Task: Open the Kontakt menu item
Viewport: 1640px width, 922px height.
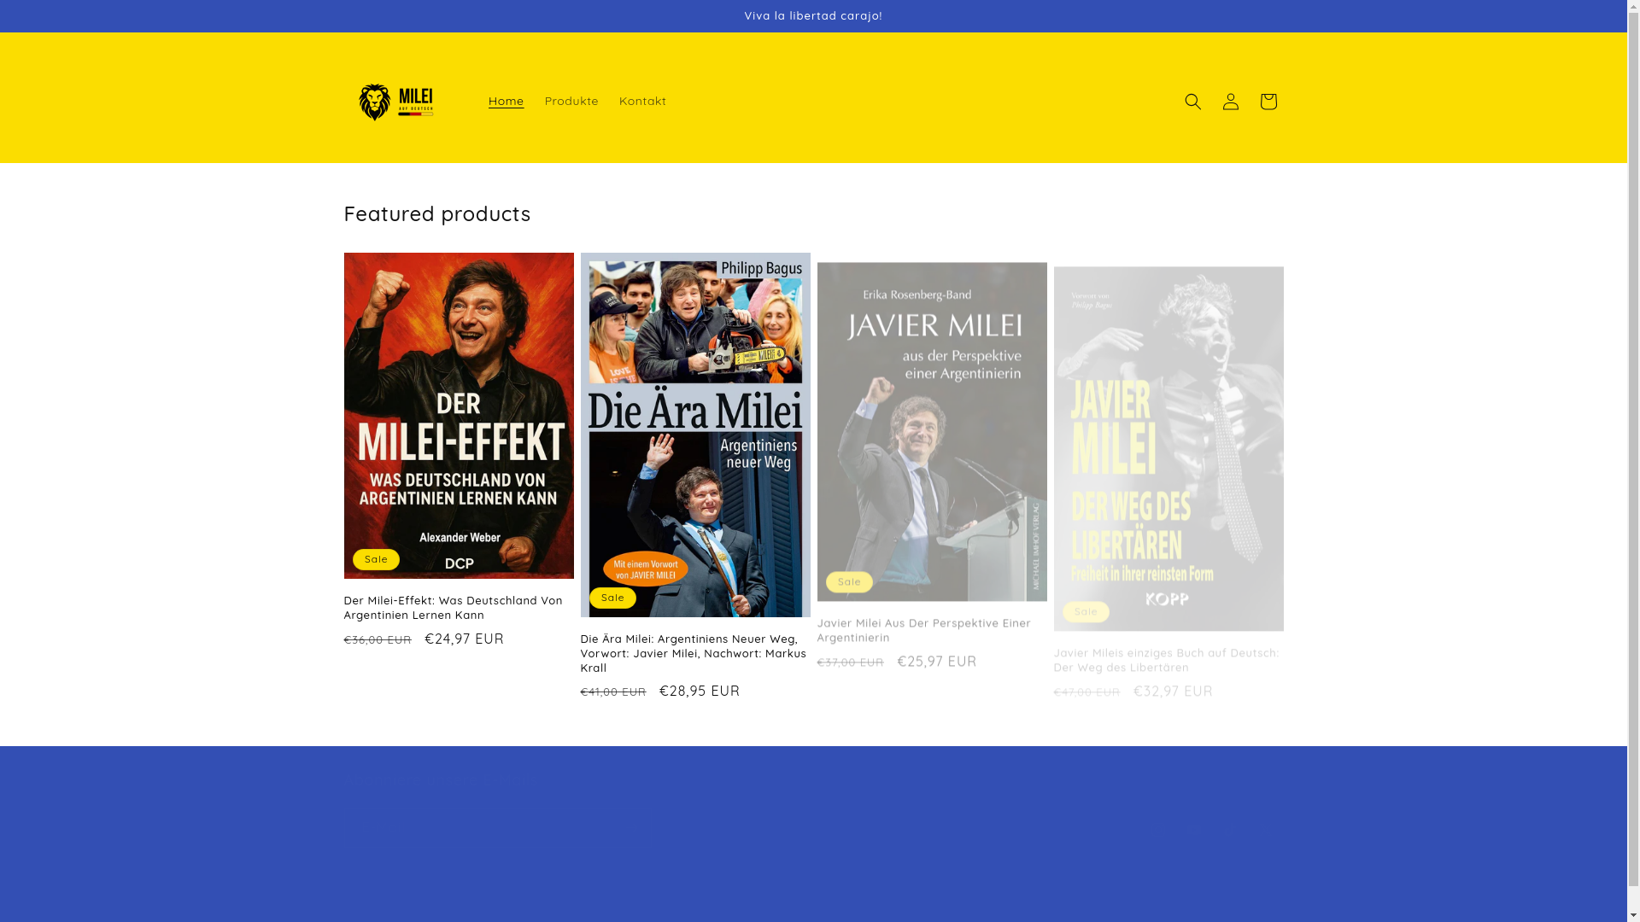Action: (x=642, y=101)
